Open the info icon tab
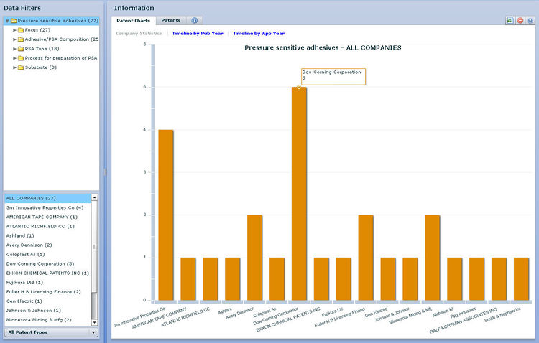 tap(195, 21)
